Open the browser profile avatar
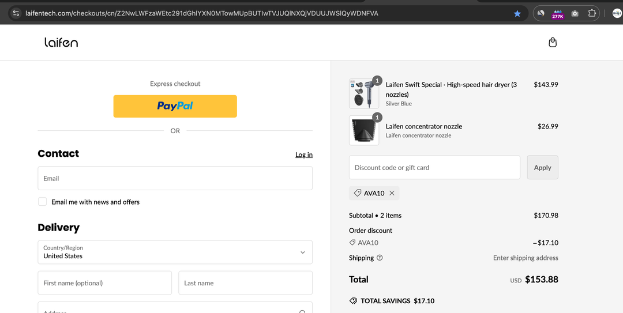Viewport: 623px width, 313px height. (617, 13)
